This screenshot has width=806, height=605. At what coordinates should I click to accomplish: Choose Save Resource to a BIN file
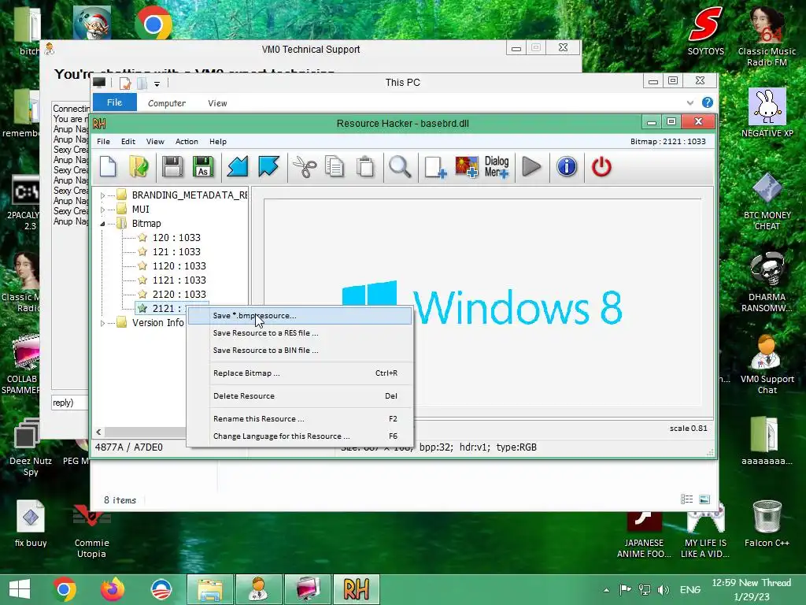pyautogui.click(x=300, y=351)
